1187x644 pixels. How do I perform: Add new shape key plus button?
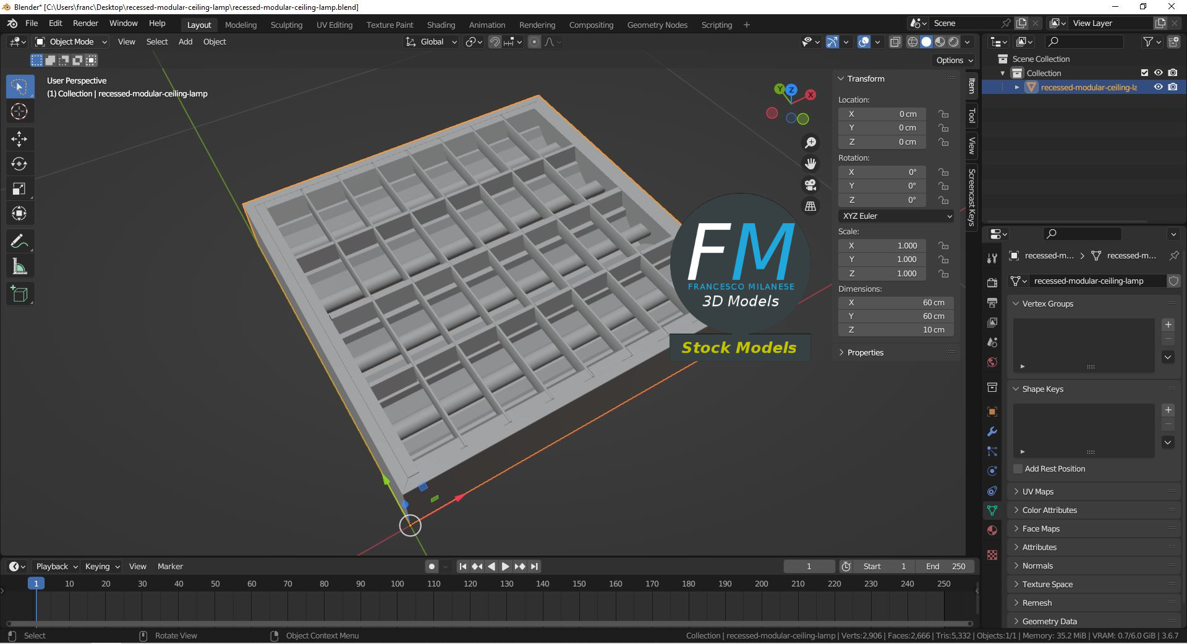pos(1168,410)
